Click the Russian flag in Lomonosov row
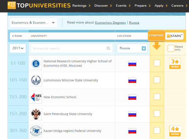 point(132,80)
